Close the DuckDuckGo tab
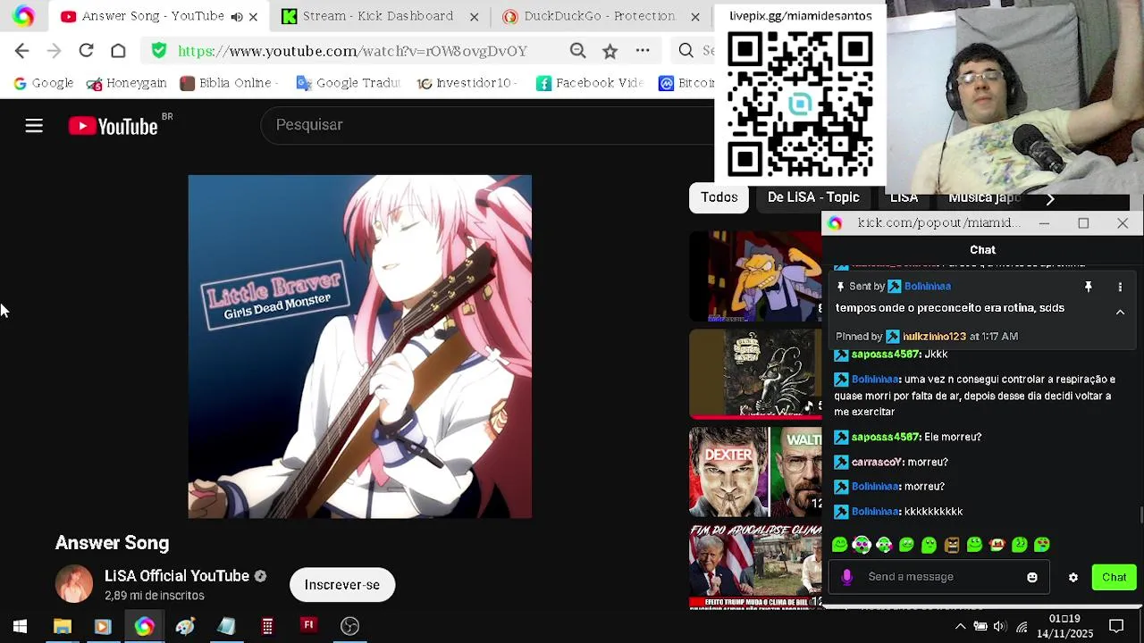The image size is (1144, 643). pyautogui.click(x=694, y=16)
